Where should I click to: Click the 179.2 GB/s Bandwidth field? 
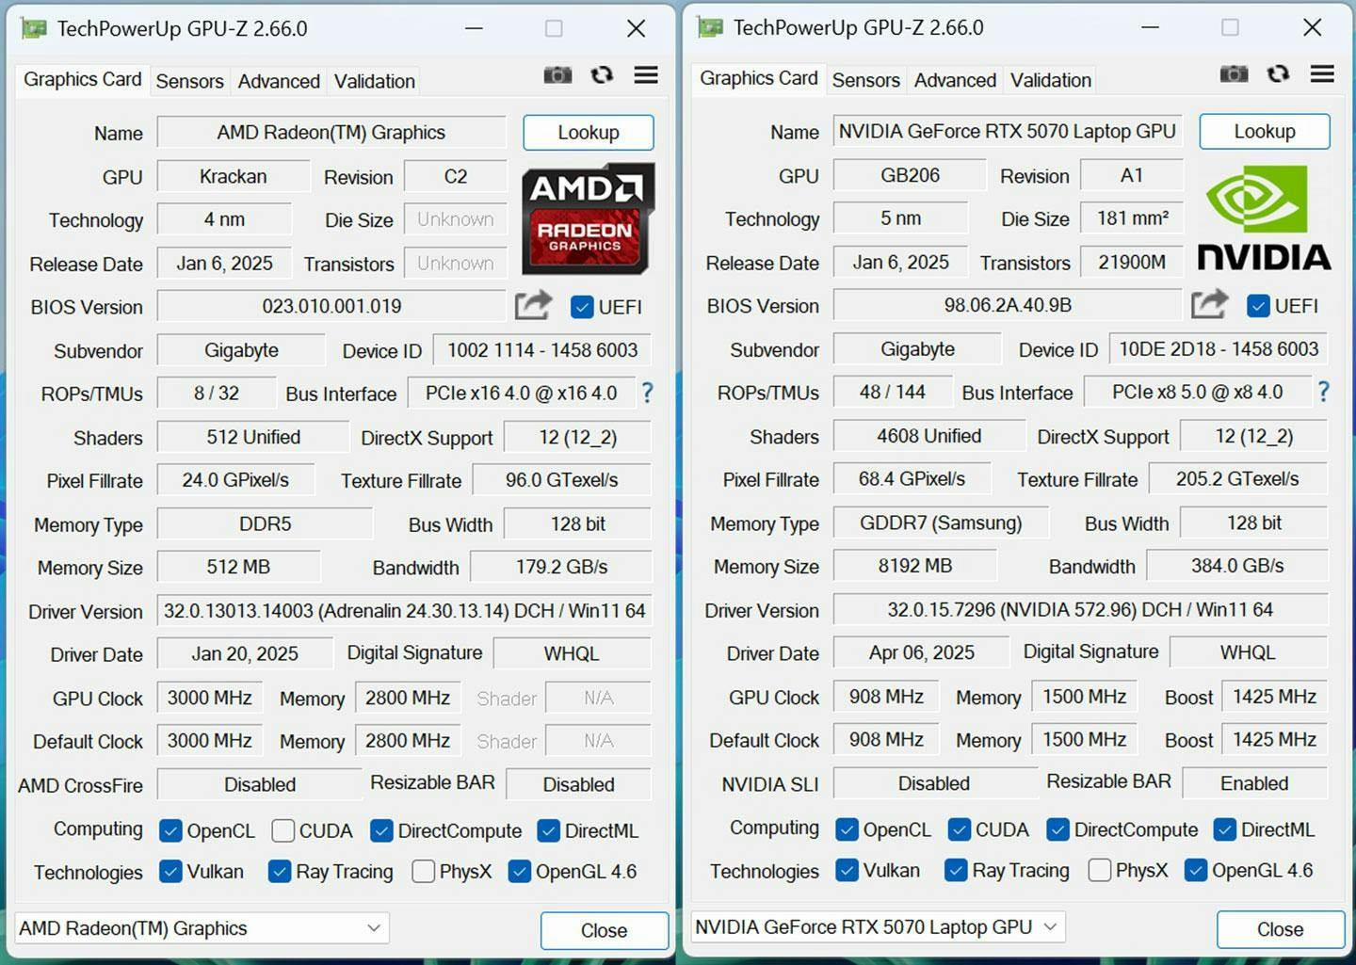[561, 567]
